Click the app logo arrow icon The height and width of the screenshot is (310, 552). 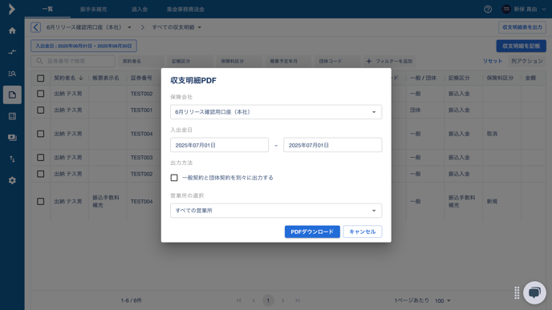click(12, 9)
